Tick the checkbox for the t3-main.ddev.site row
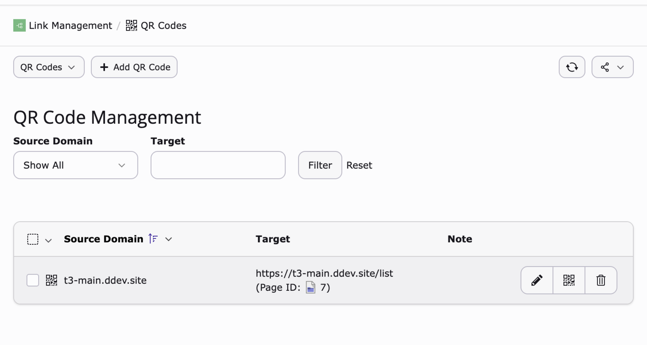Screen dimensions: 647x345 click(33, 280)
